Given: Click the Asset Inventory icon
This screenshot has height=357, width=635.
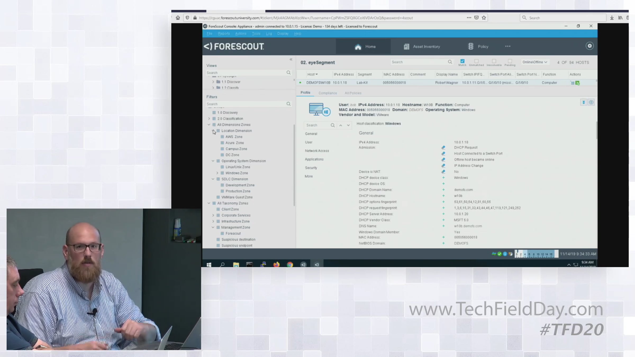Looking at the screenshot, I should point(406,47).
